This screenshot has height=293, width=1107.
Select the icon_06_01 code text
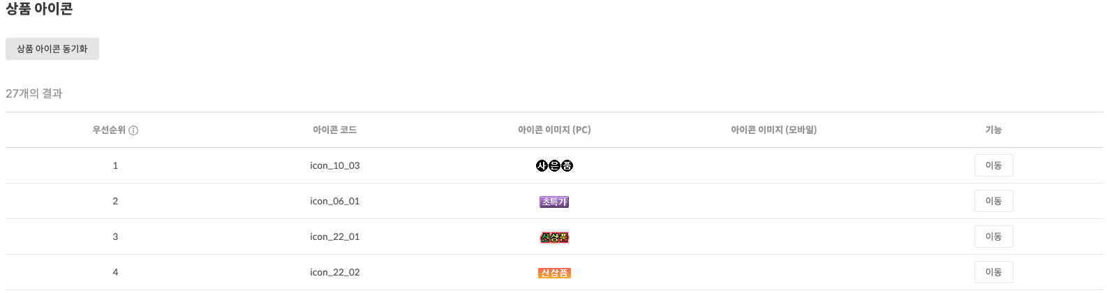tap(335, 201)
